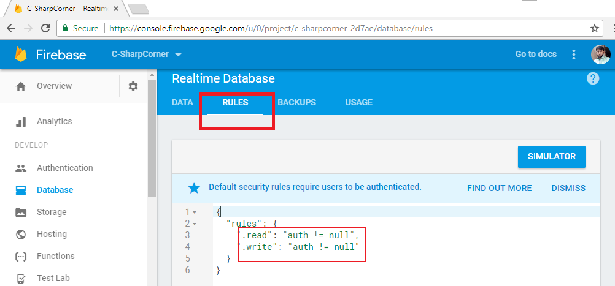The image size is (615, 286).
Task: Open project settings gear icon
Action: [x=133, y=86]
